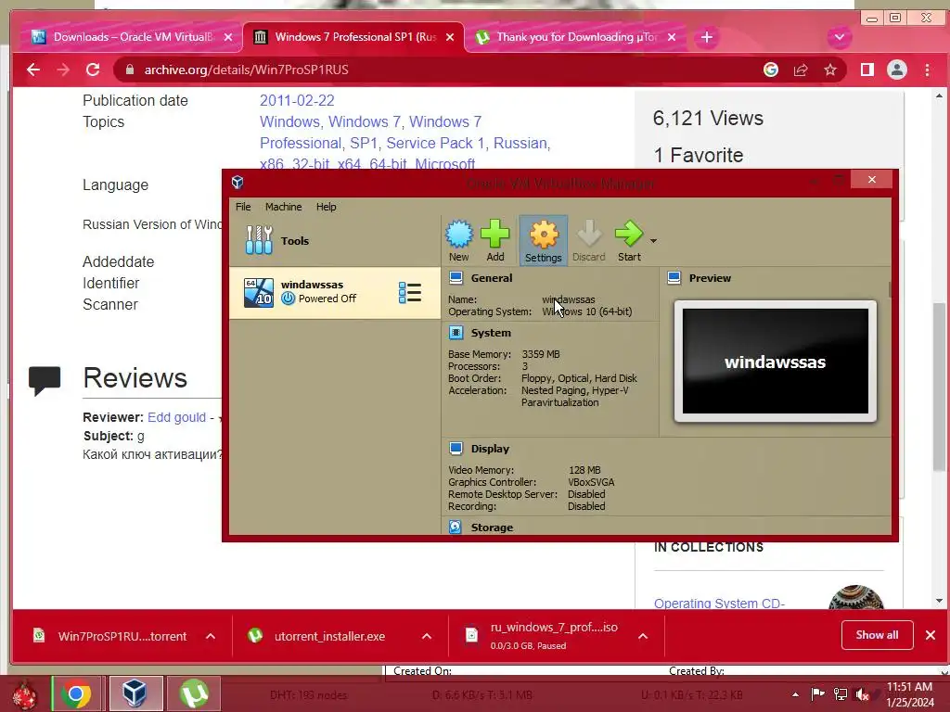Click the Google icon in the address bar

pos(771,70)
